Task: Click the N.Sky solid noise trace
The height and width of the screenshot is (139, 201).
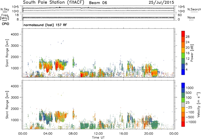Action: (x=98, y=8)
